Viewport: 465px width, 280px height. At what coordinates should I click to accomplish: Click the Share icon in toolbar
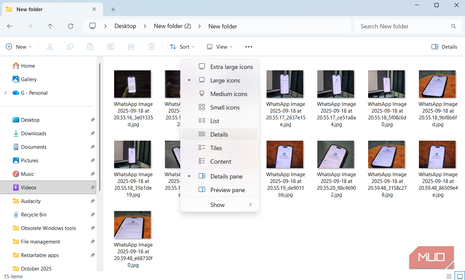tap(131, 47)
